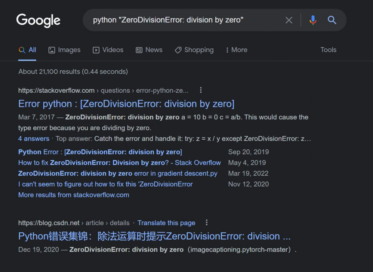Click the '4 answers' link
The height and width of the screenshot is (272, 373).
(34, 139)
